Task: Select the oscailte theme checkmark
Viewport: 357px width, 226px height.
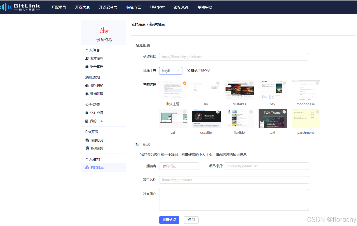Action: click(218, 112)
